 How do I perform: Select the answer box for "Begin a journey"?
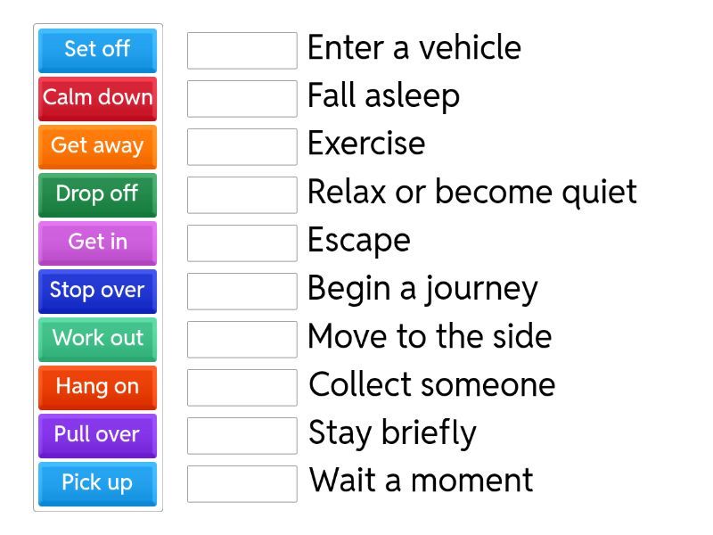tap(242, 292)
